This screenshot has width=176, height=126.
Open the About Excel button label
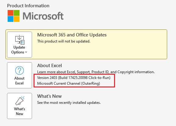pyautogui.click(x=20, y=81)
